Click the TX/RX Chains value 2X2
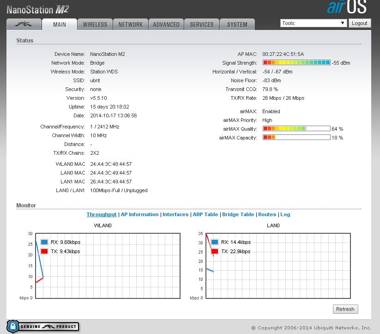Screen dimensions: 380x334 pos(95,153)
